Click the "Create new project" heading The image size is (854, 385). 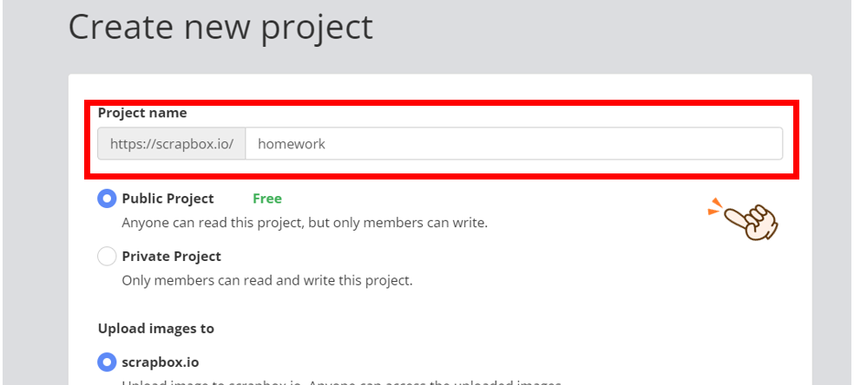[220, 28]
